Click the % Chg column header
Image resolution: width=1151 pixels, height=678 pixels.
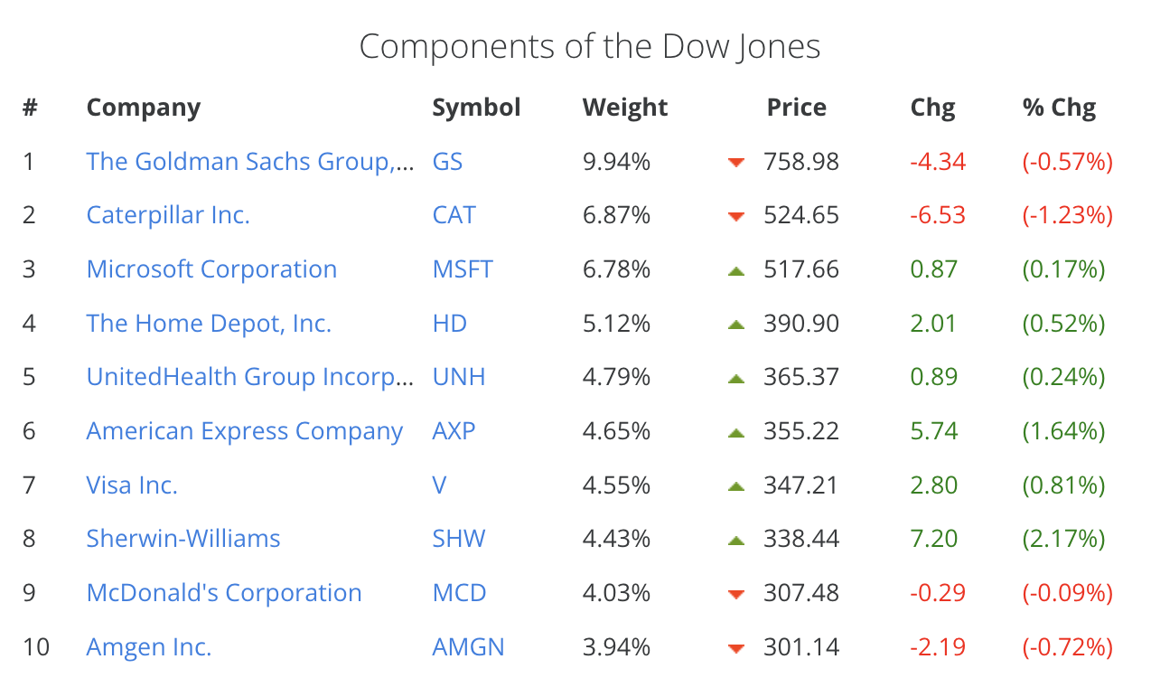1059,108
